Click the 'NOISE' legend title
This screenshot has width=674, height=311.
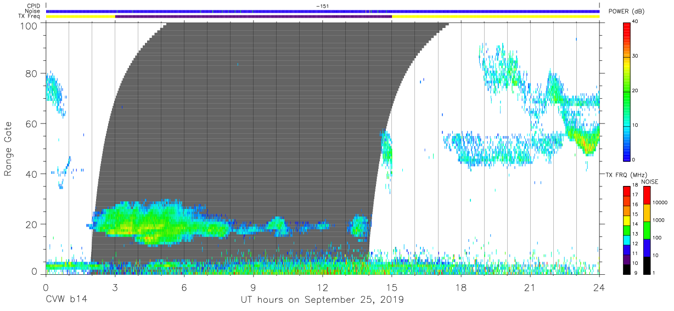pyautogui.click(x=650, y=181)
